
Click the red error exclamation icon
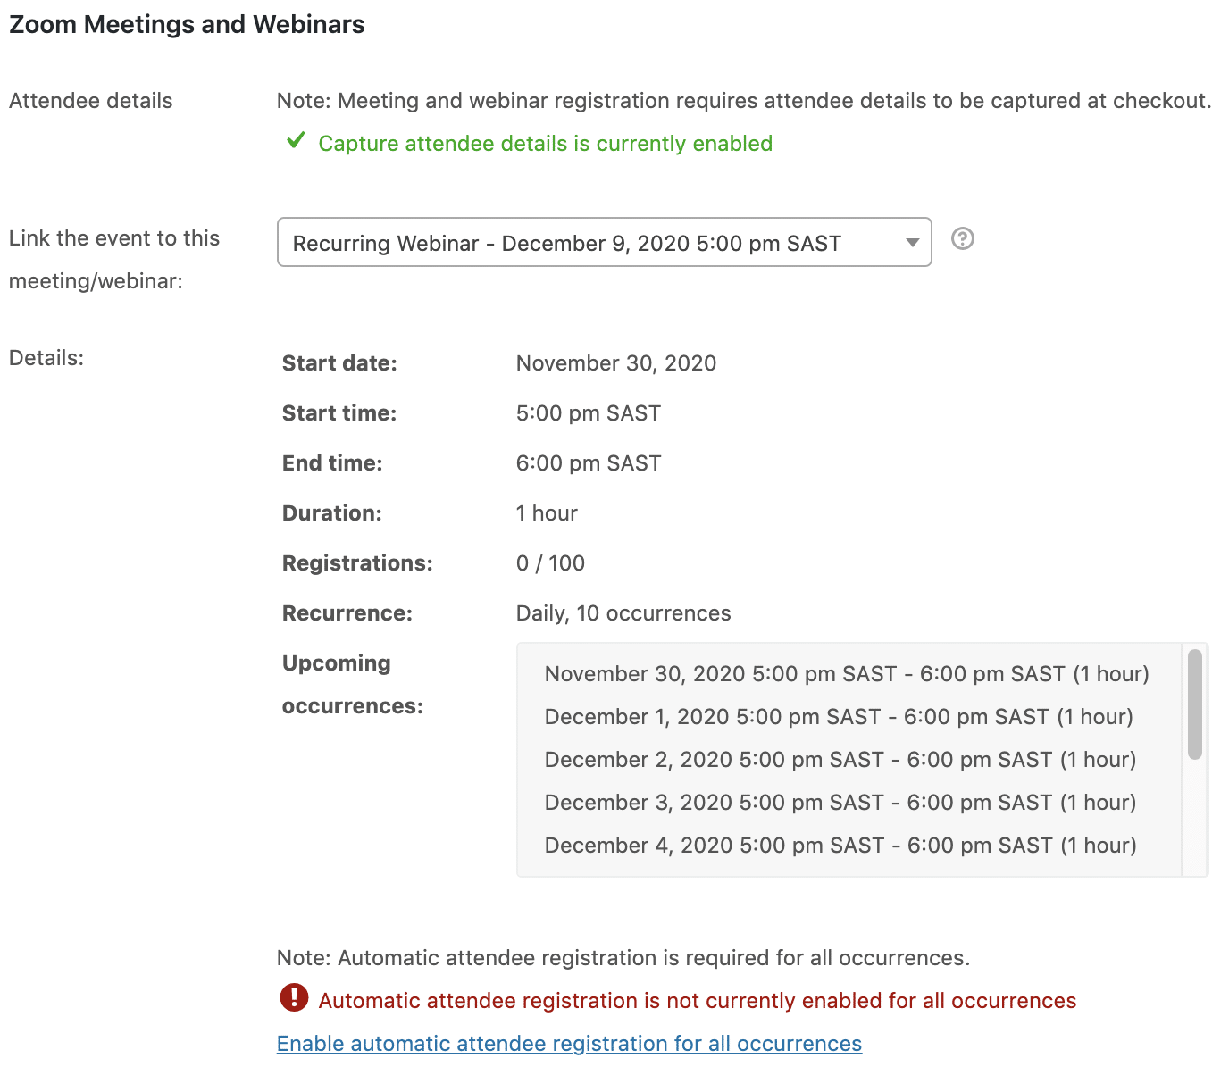coord(294,997)
